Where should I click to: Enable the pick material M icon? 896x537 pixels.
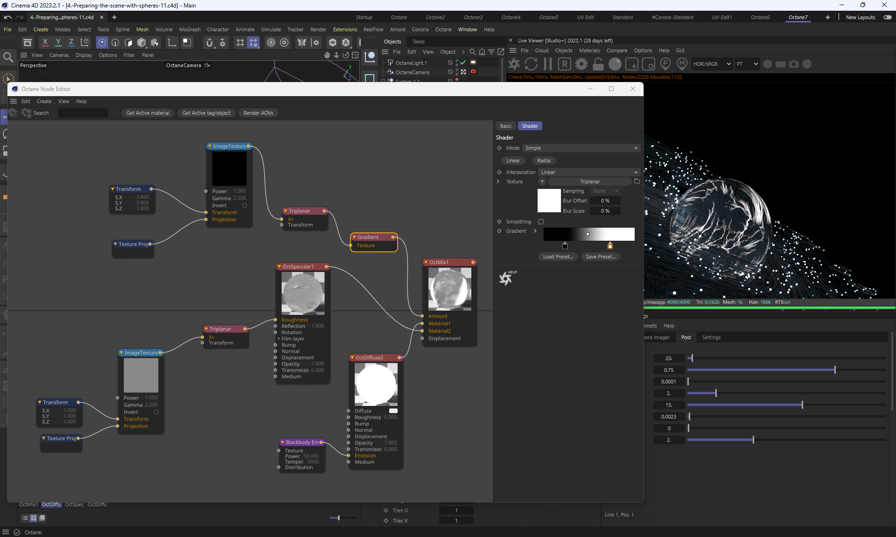(x=682, y=64)
